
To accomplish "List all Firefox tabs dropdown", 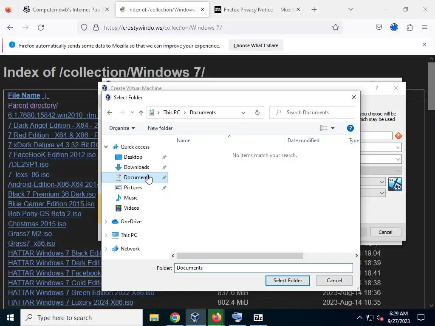I will click(x=350, y=9).
